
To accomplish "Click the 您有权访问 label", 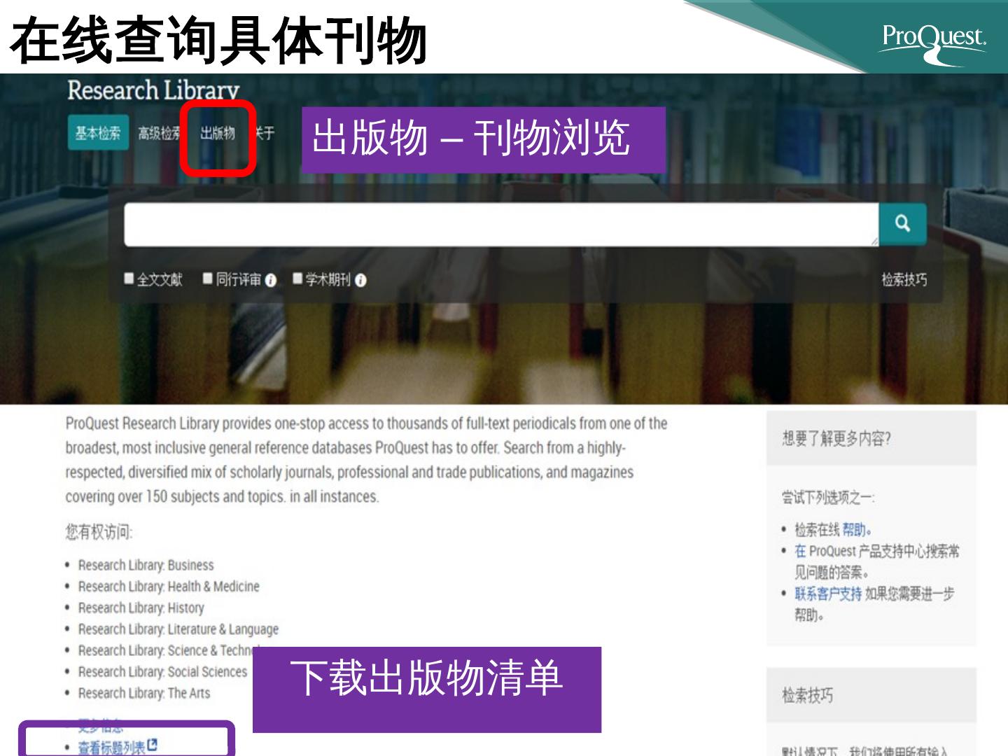I will pos(99,533).
